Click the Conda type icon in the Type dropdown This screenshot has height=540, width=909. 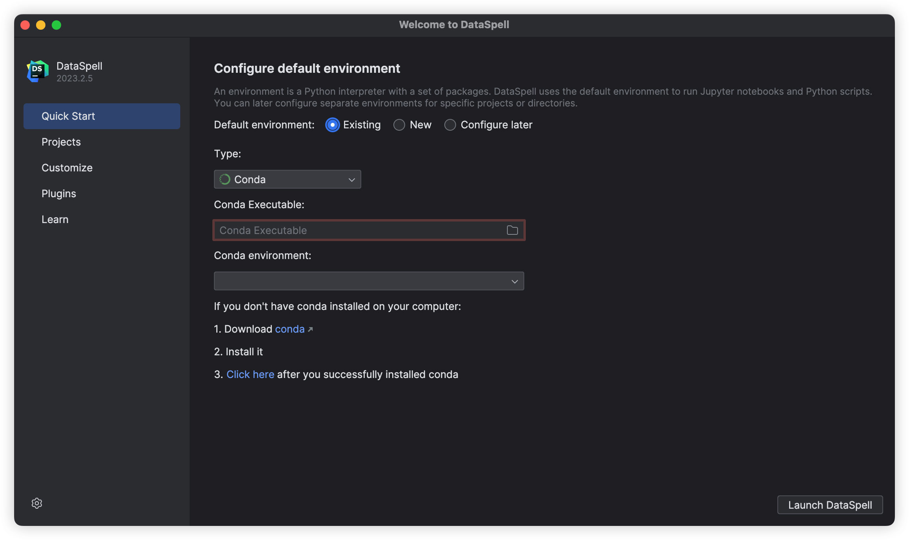pyautogui.click(x=225, y=179)
